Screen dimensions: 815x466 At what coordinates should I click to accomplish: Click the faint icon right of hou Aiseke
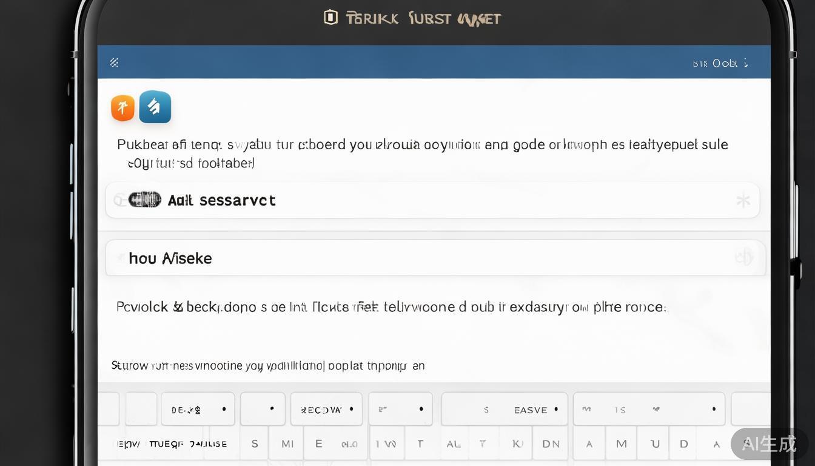(743, 258)
